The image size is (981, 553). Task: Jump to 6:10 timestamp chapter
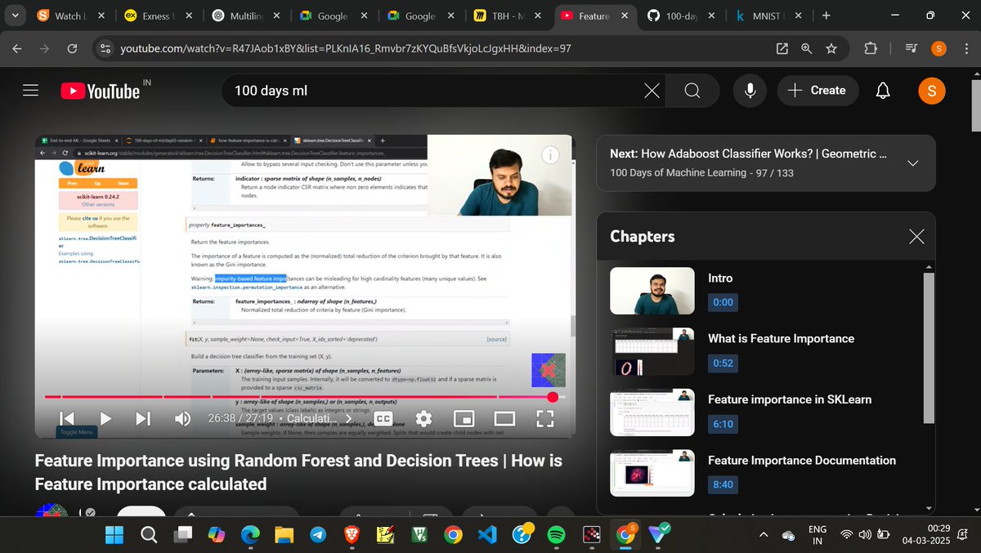[723, 424]
